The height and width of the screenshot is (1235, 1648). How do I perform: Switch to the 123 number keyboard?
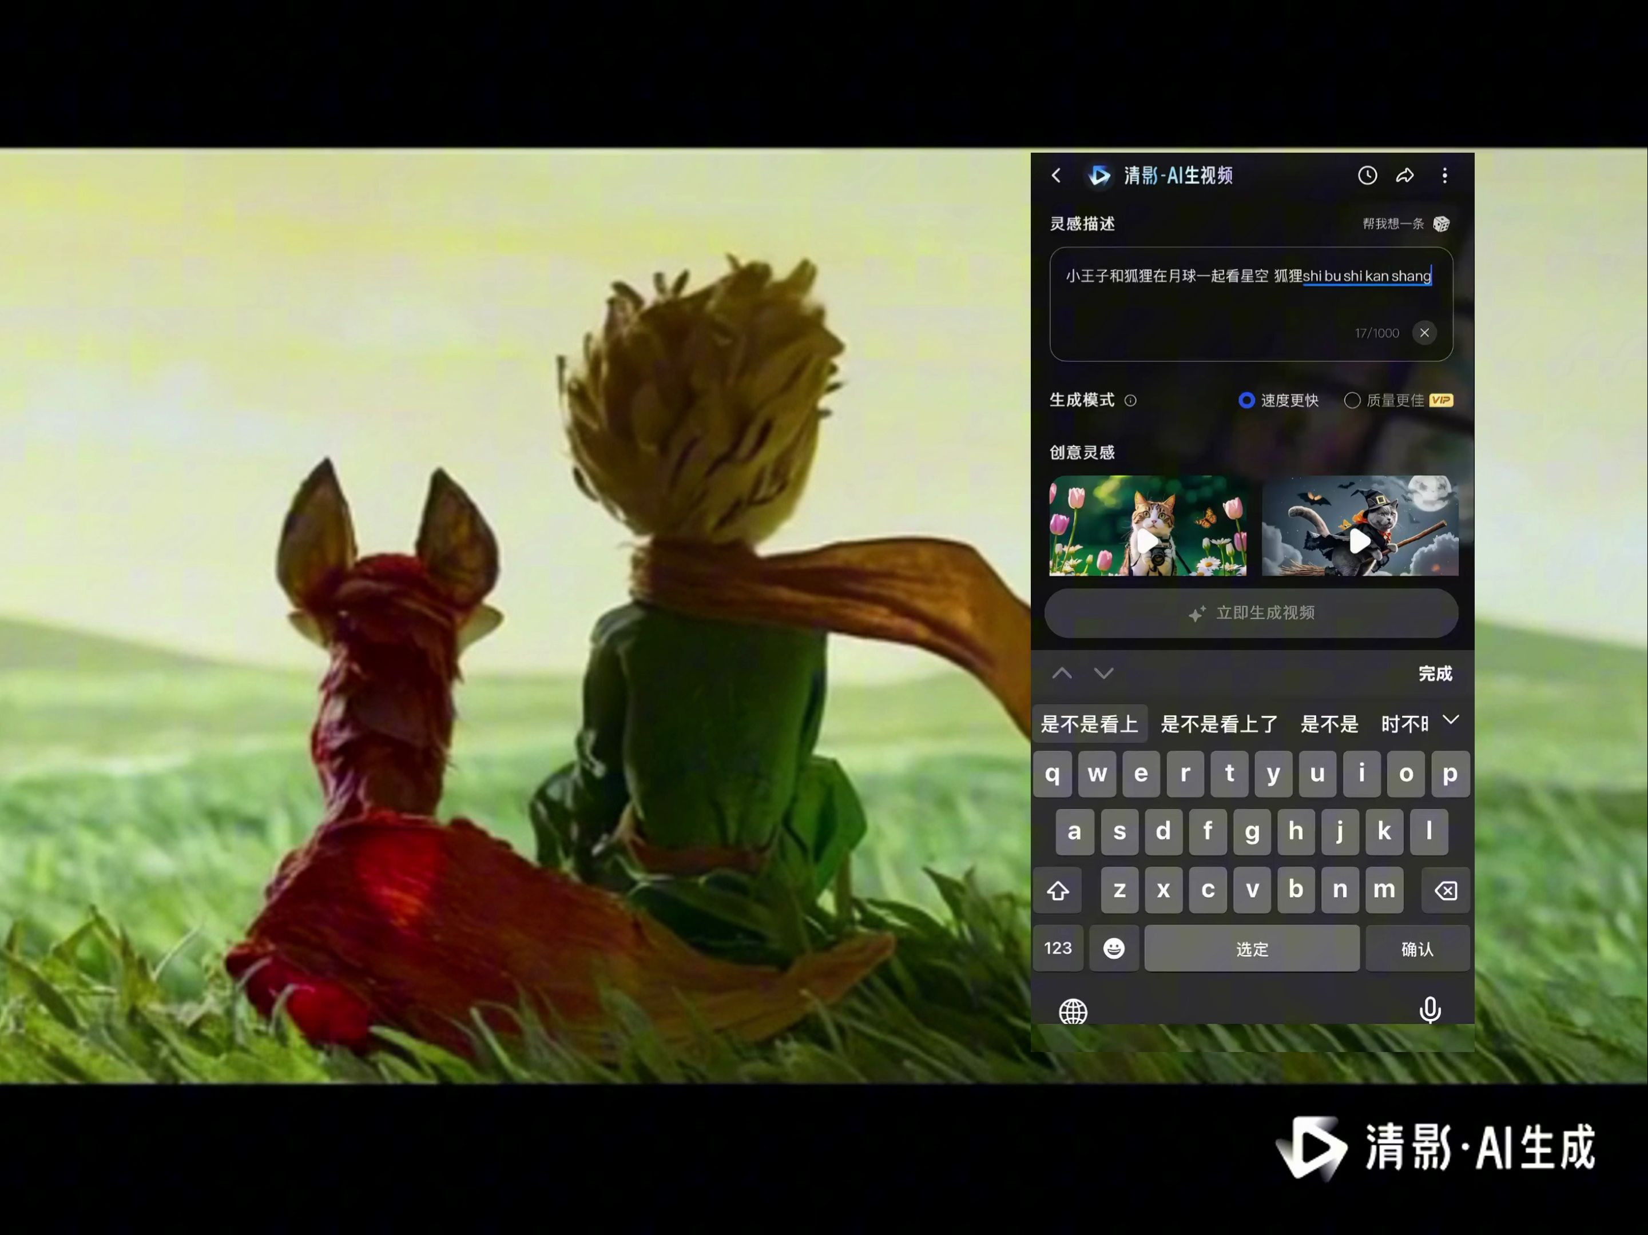[1058, 948]
